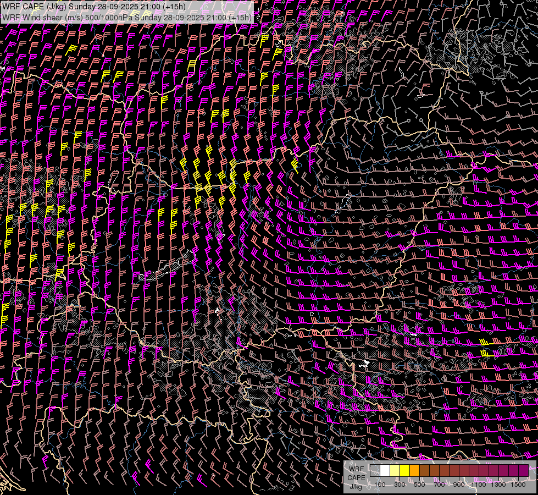Image resolution: width=538 pixels, height=495 pixels.
Task: Click the J/kg unit label in legend
Action: click(356, 486)
